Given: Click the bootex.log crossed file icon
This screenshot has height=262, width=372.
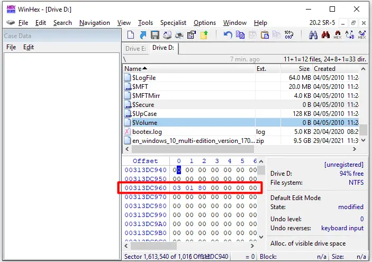Looking at the screenshot, I should pos(128,131).
